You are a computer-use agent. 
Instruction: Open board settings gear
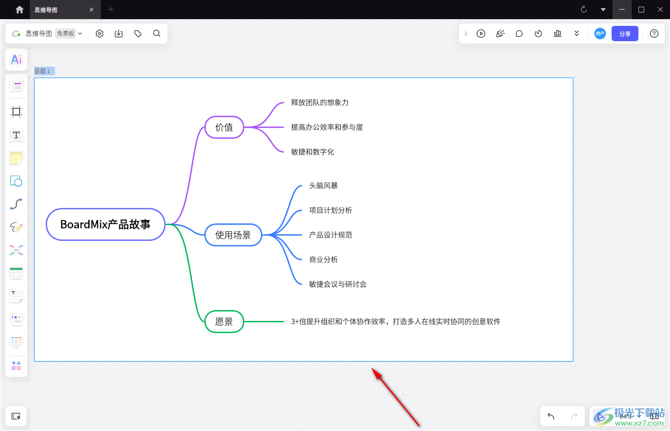(100, 34)
